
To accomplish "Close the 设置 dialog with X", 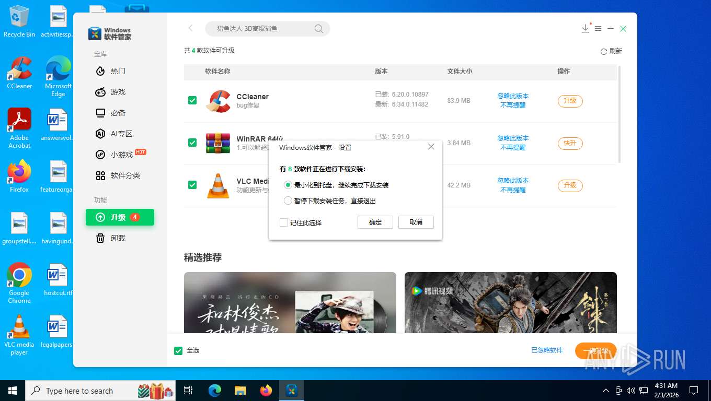I will 431,147.
